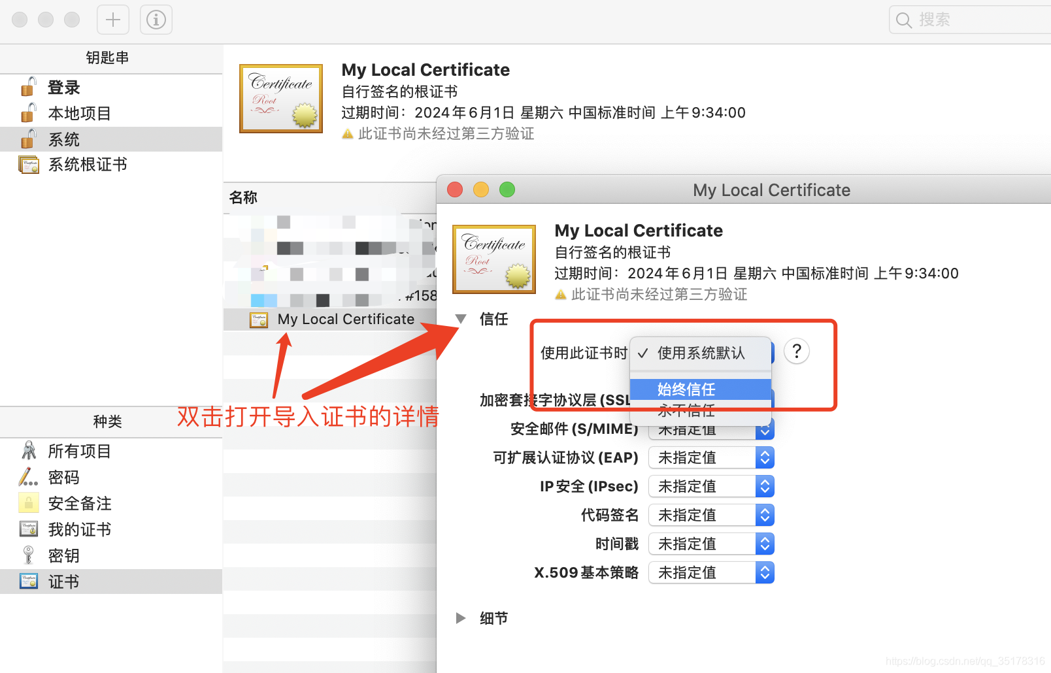
Task: Expand the 细节 disclosure triangle
Action: click(x=461, y=618)
